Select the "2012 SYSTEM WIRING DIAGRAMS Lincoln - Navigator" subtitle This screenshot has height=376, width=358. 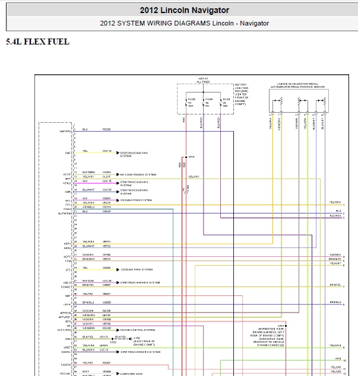pyautogui.click(x=184, y=23)
